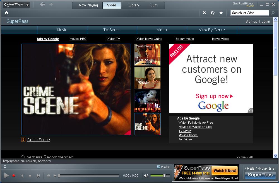Open Watch Full Movie for Free link

(196, 123)
